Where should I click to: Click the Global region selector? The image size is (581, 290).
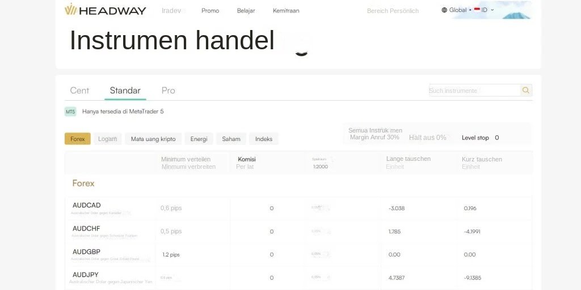pyautogui.click(x=458, y=10)
